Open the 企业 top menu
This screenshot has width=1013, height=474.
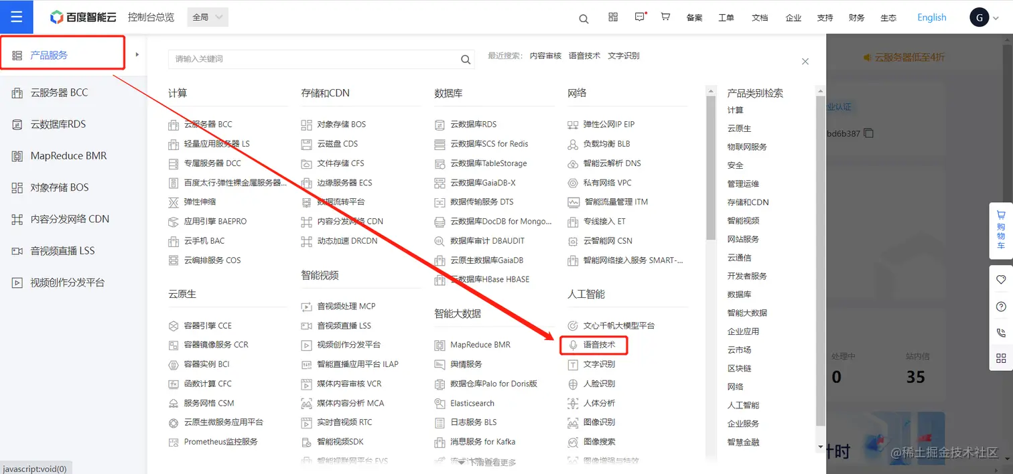793,18
